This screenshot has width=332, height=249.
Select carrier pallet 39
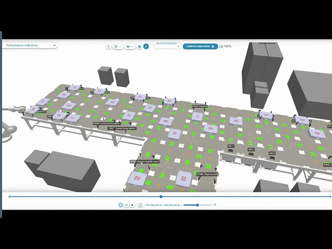[x=302, y=120]
